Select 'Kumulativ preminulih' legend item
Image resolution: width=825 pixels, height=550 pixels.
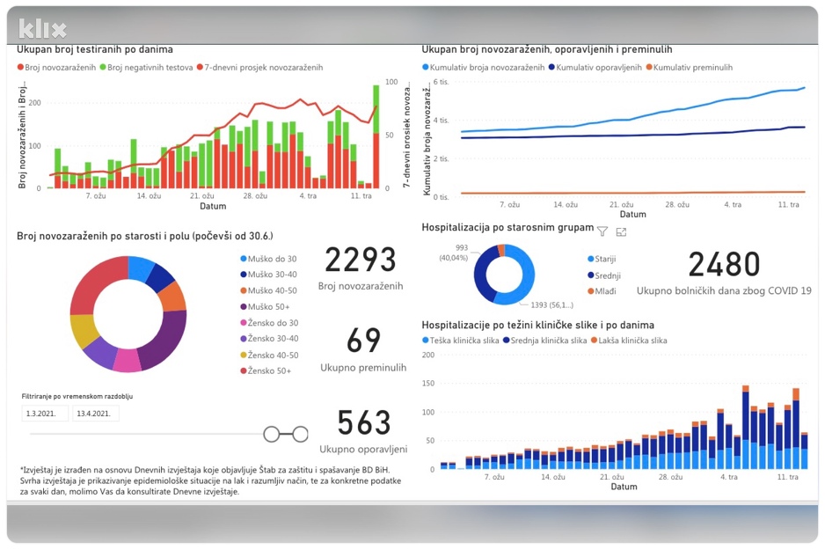690,68
